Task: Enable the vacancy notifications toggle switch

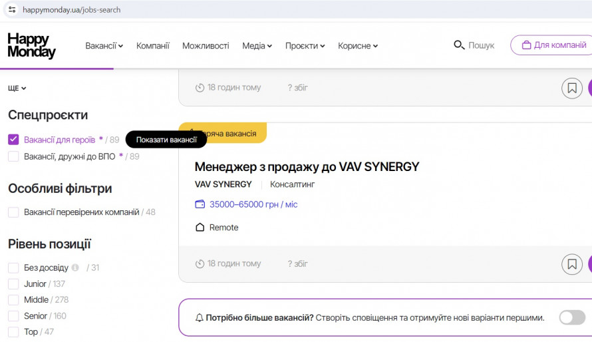Action: click(572, 317)
